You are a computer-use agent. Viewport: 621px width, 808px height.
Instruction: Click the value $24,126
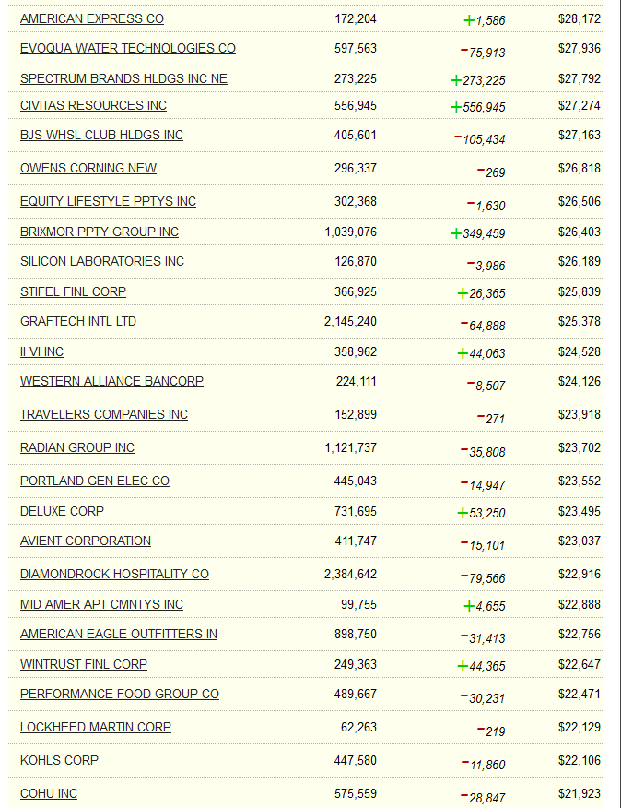pos(580,381)
